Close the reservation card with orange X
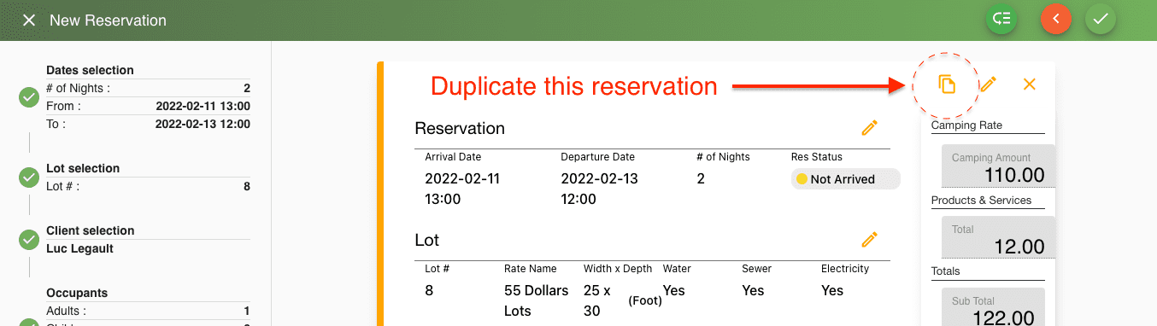 (x=1030, y=84)
